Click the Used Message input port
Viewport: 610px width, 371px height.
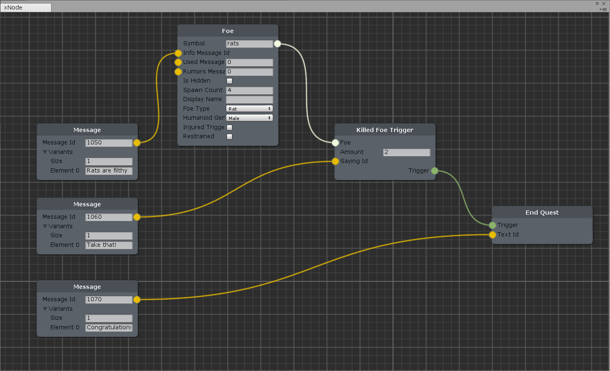pos(178,62)
